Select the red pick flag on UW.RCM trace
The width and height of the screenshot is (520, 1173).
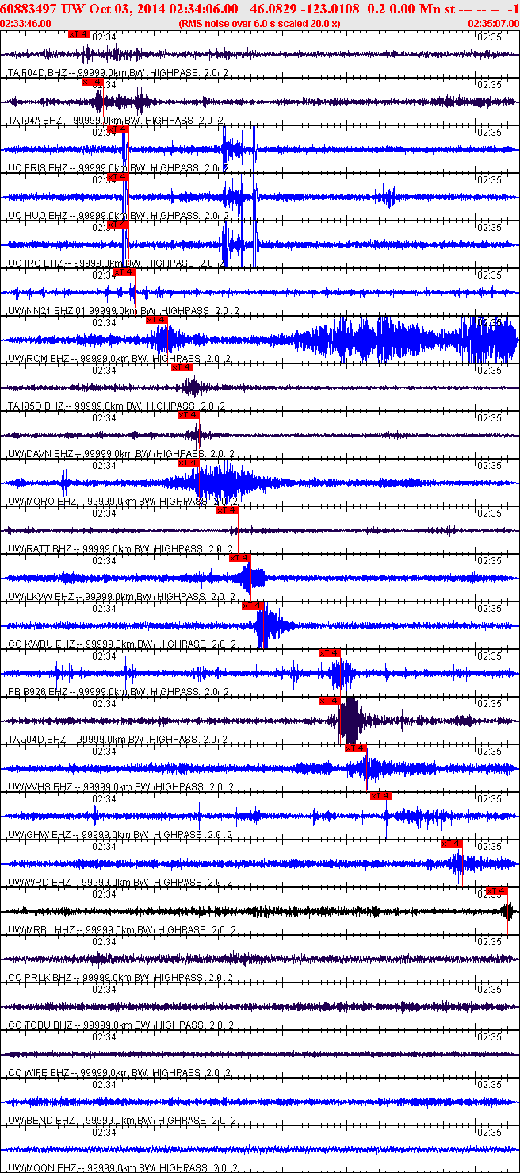click(x=157, y=320)
